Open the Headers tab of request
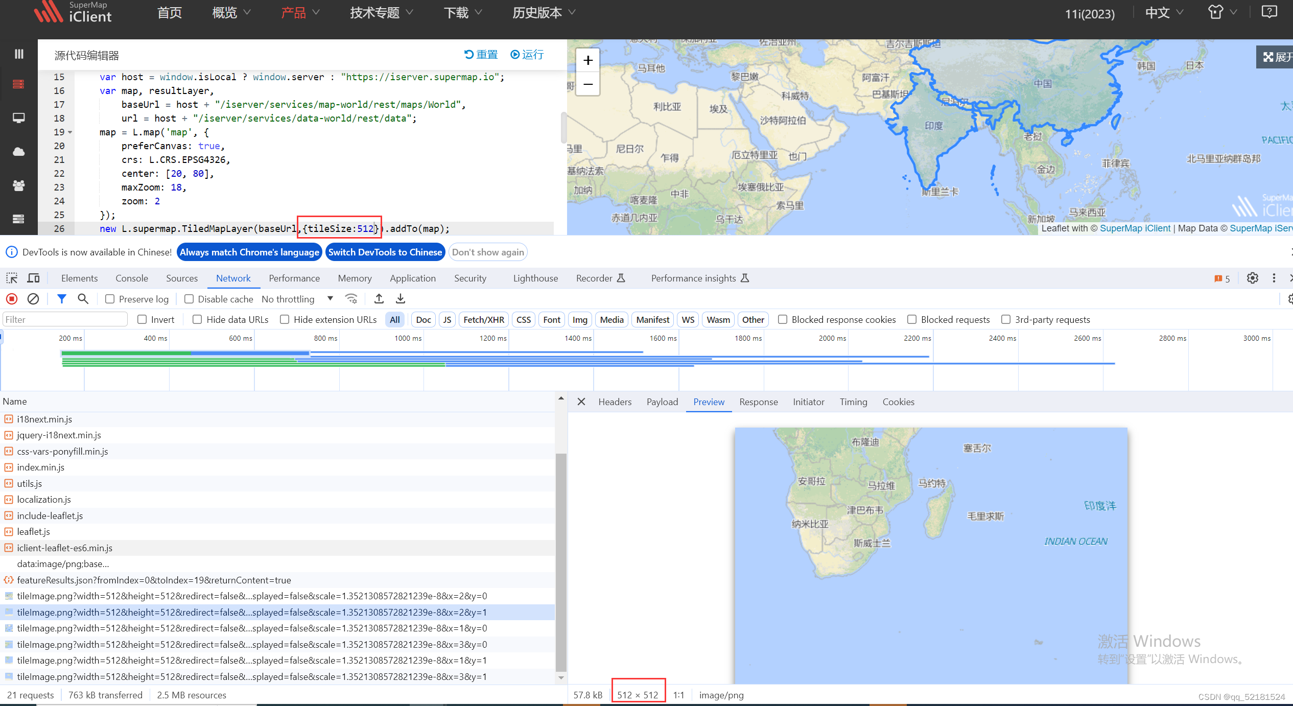 tap(615, 402)
